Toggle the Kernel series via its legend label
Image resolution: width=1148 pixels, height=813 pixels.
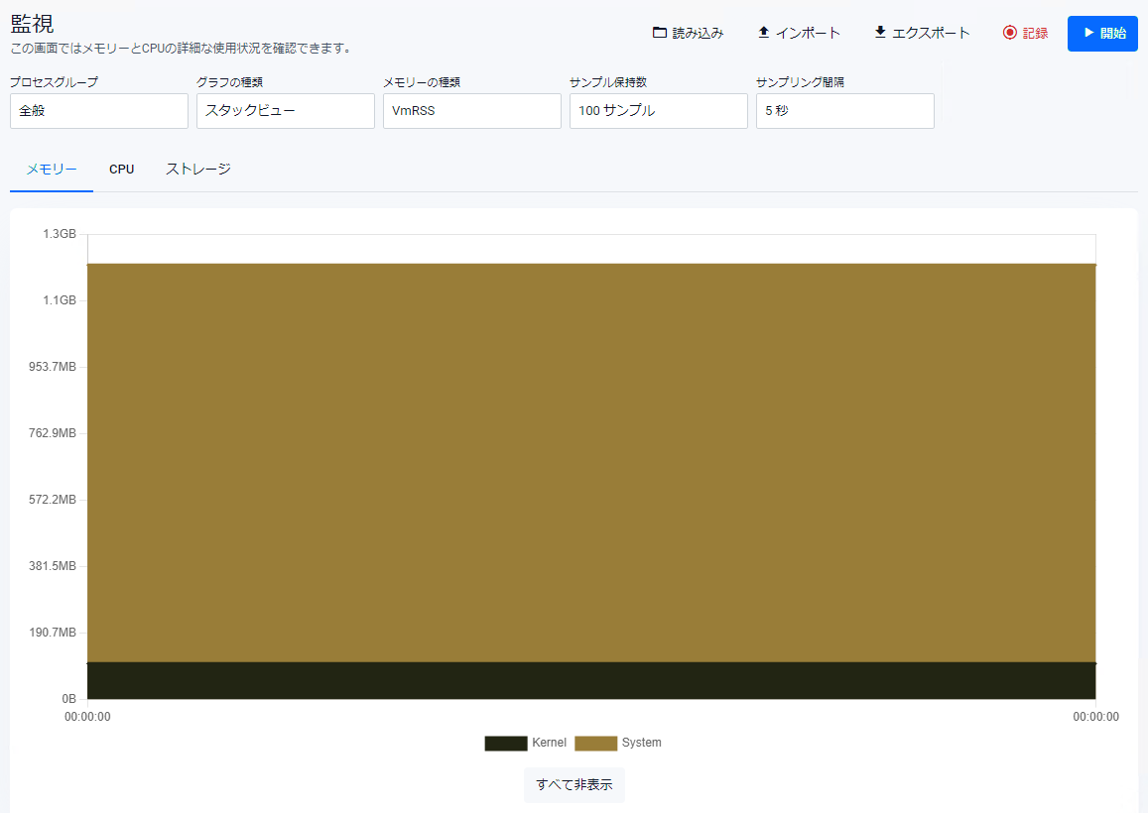549,743
